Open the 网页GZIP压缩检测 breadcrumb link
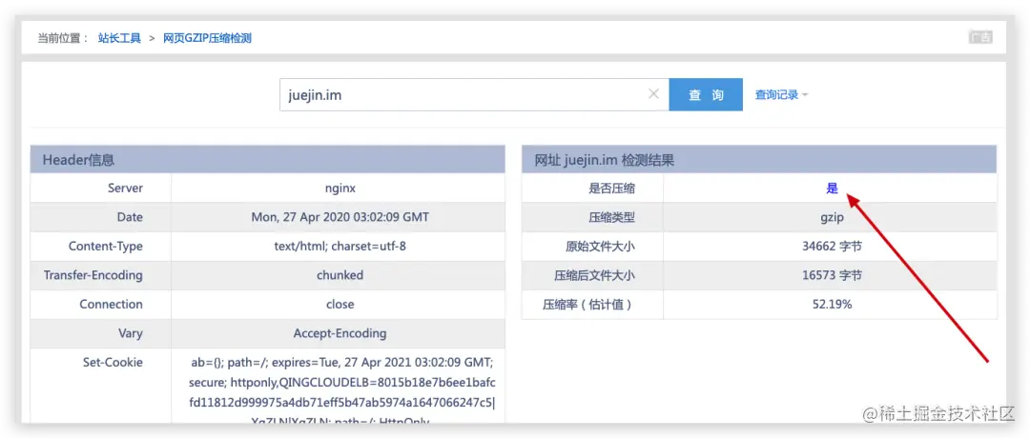This screenshot has height=438, width=1030. tap(208, 38)
